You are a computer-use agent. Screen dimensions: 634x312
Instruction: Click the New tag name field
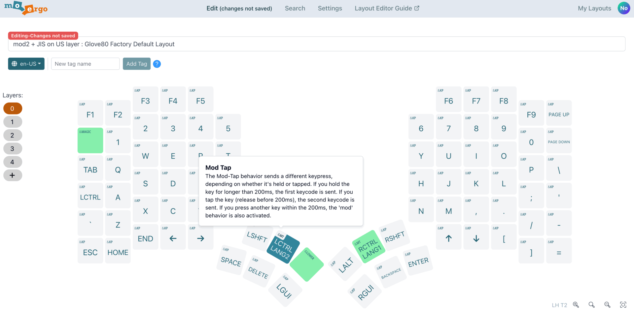85,64
